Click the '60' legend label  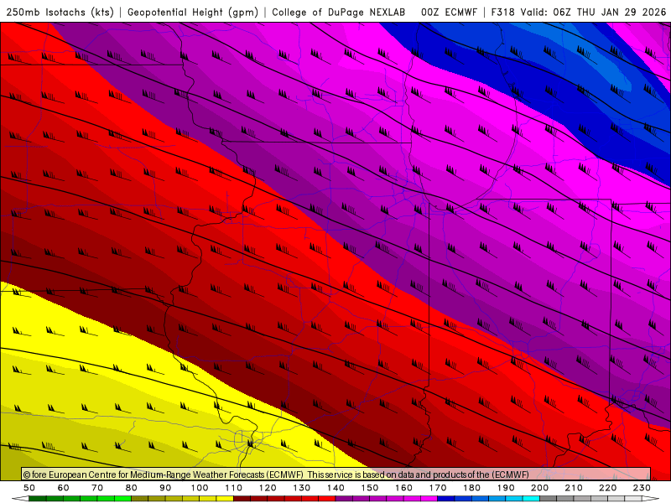pyautogui.click(x=63, y=488)
